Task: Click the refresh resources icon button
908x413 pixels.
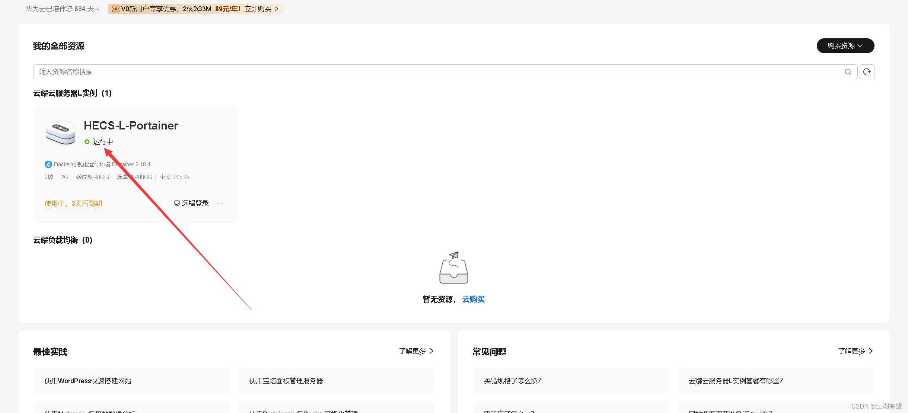Action: [x=867, y=72]
